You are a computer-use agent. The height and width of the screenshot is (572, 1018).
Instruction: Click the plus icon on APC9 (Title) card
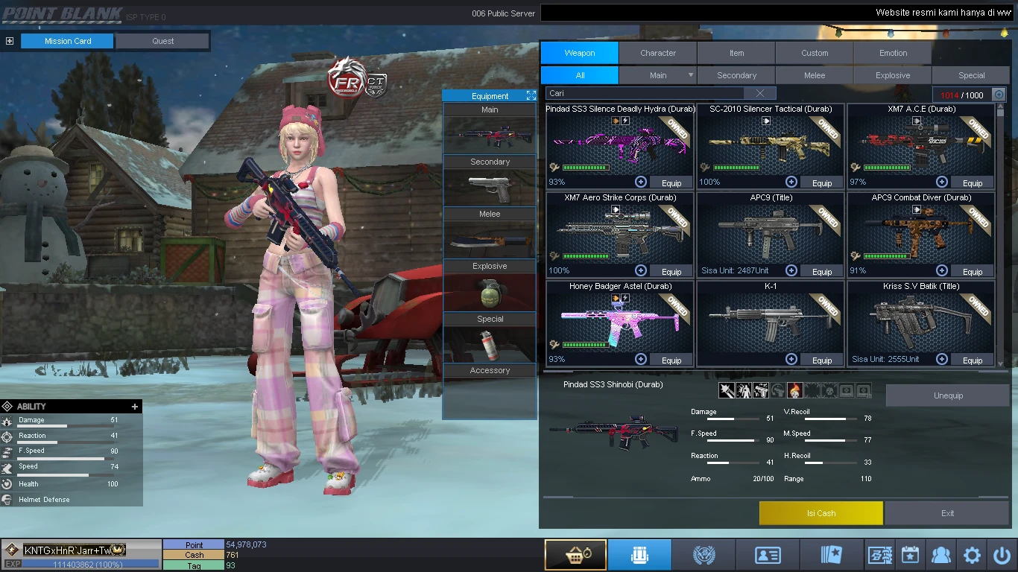pyautogui.click(x=791, y=270)
